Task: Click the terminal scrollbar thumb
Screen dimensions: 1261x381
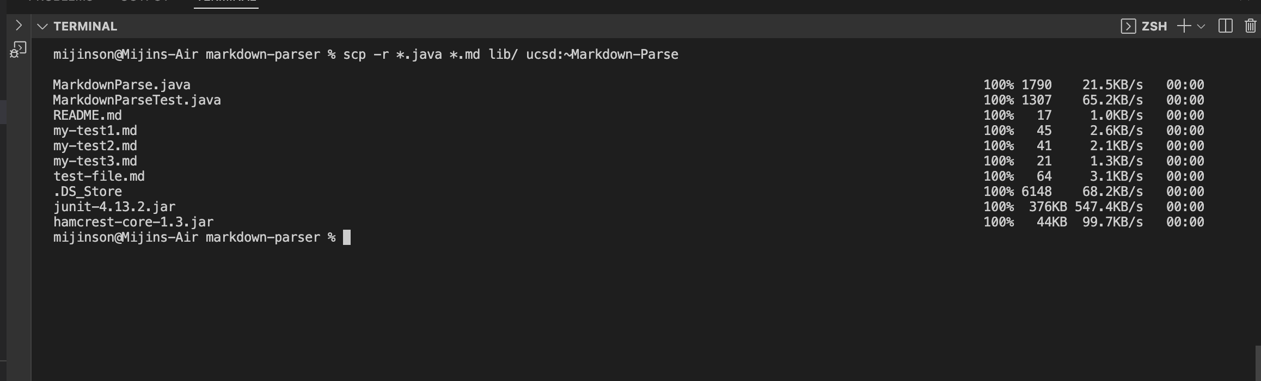Action: click(x=1258, y=363)
